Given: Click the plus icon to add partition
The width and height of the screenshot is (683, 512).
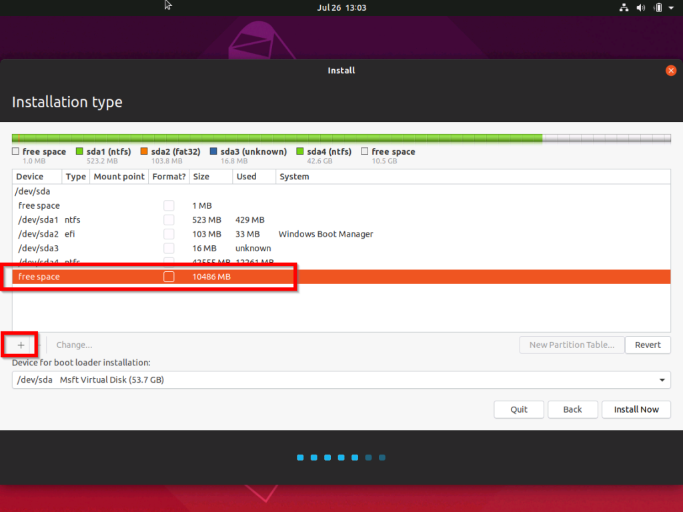Looking at the screenshot, I should click(21, 345).
